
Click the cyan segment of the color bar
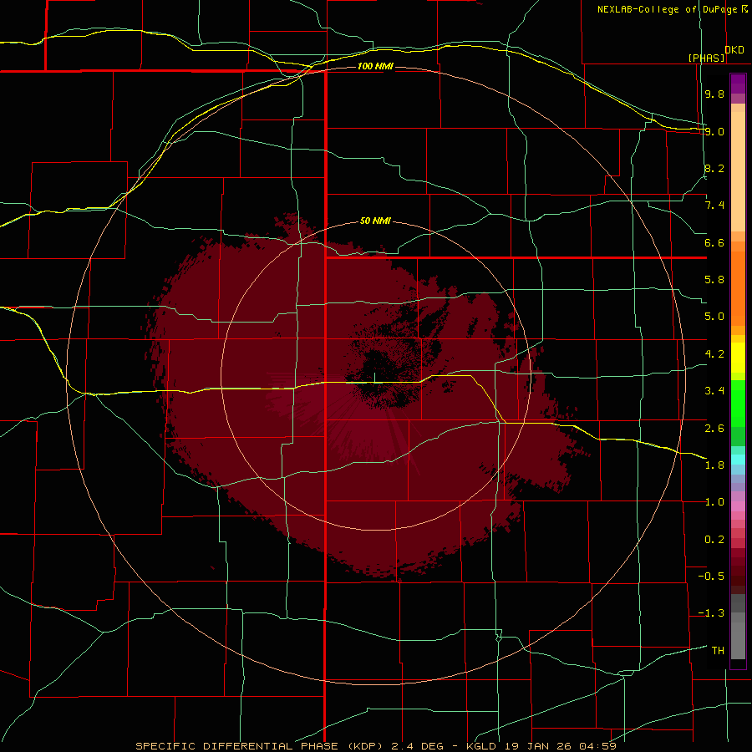tap(738, 460)
